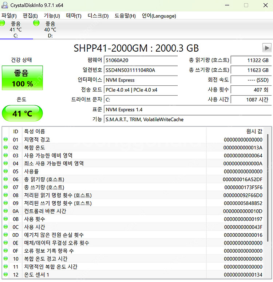
Task: Click the interface field NVM Express
Action: (x=141, y=80)
